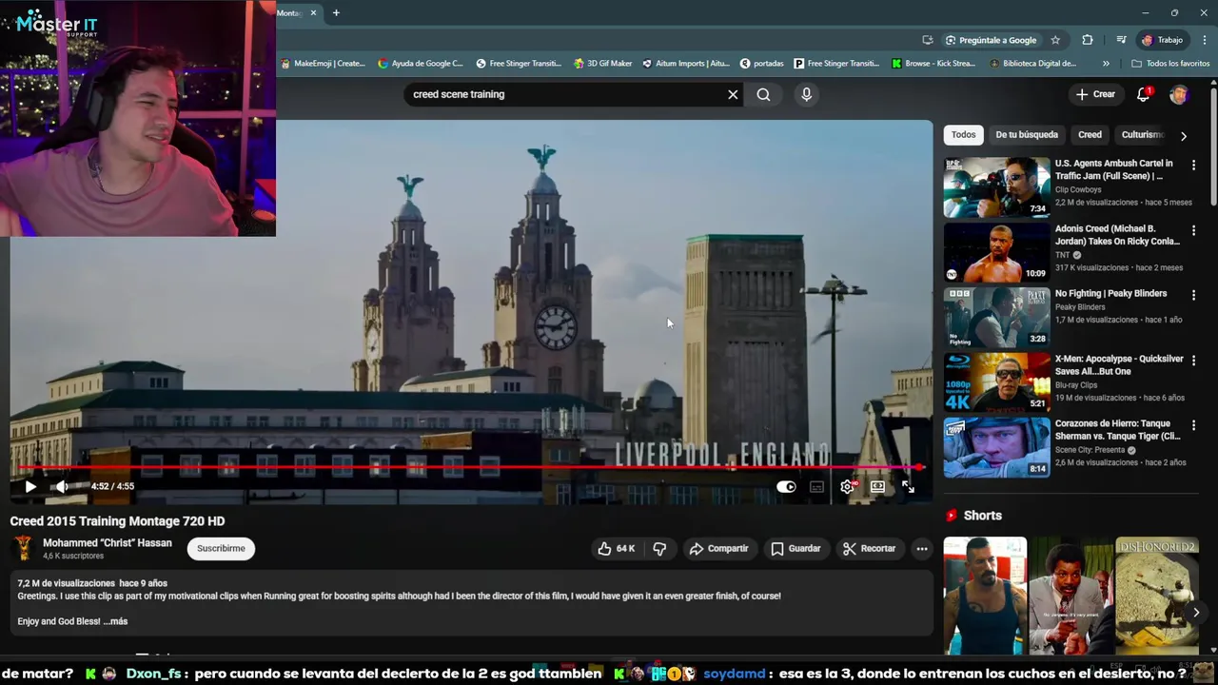Screen dimensions: 1218x685
Task: Enable subtitles with the captions button
Action: click(x=816, y=486)
